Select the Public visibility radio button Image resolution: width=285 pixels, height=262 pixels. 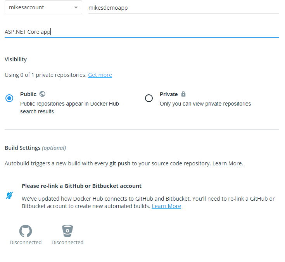click(9, 98)
